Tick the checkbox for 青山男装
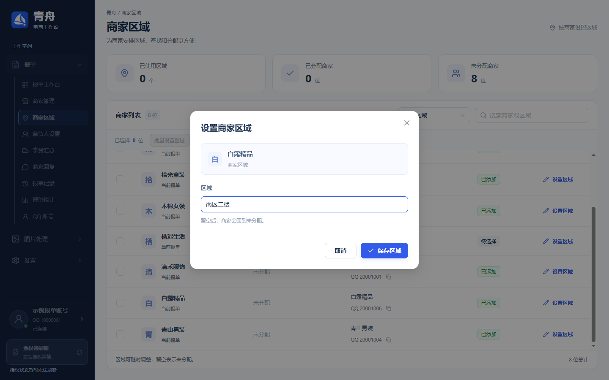Screen dimensions: 609x380 [121, 334]
